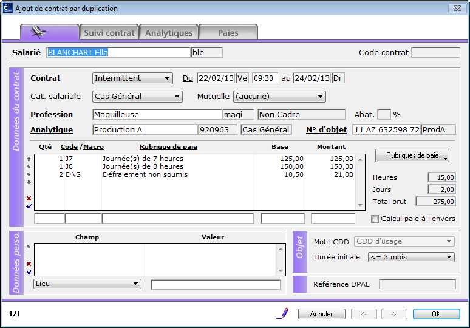
Task: Open the Paies tab
Action: point(228,32)
